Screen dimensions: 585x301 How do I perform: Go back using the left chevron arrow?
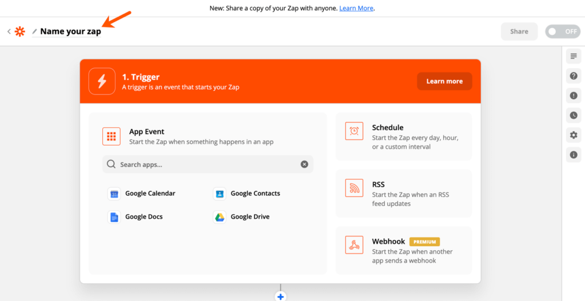pos(9,32)
